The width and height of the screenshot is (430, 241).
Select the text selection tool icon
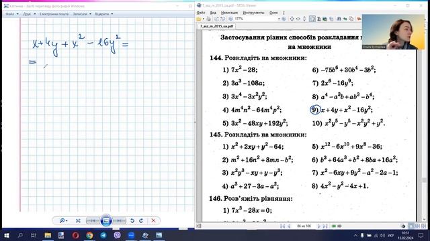318,19
